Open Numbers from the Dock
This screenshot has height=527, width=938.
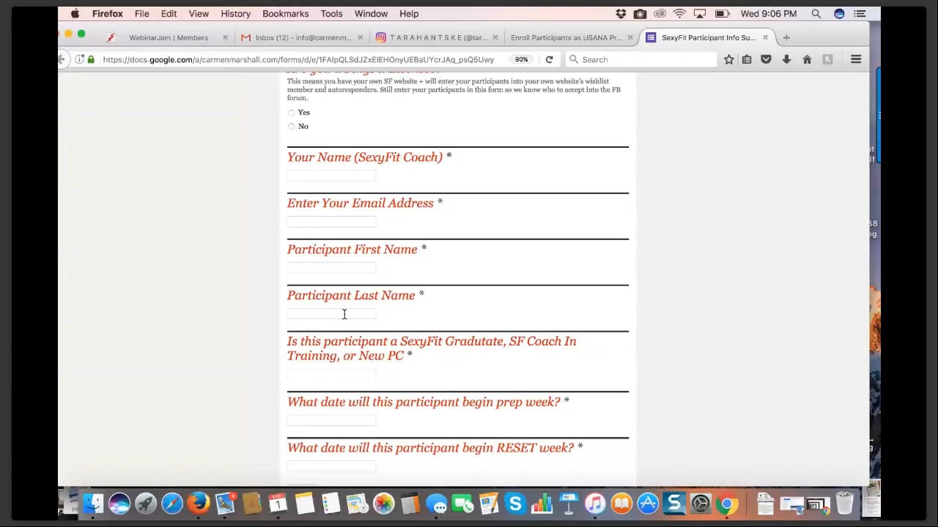click(542, 504)
